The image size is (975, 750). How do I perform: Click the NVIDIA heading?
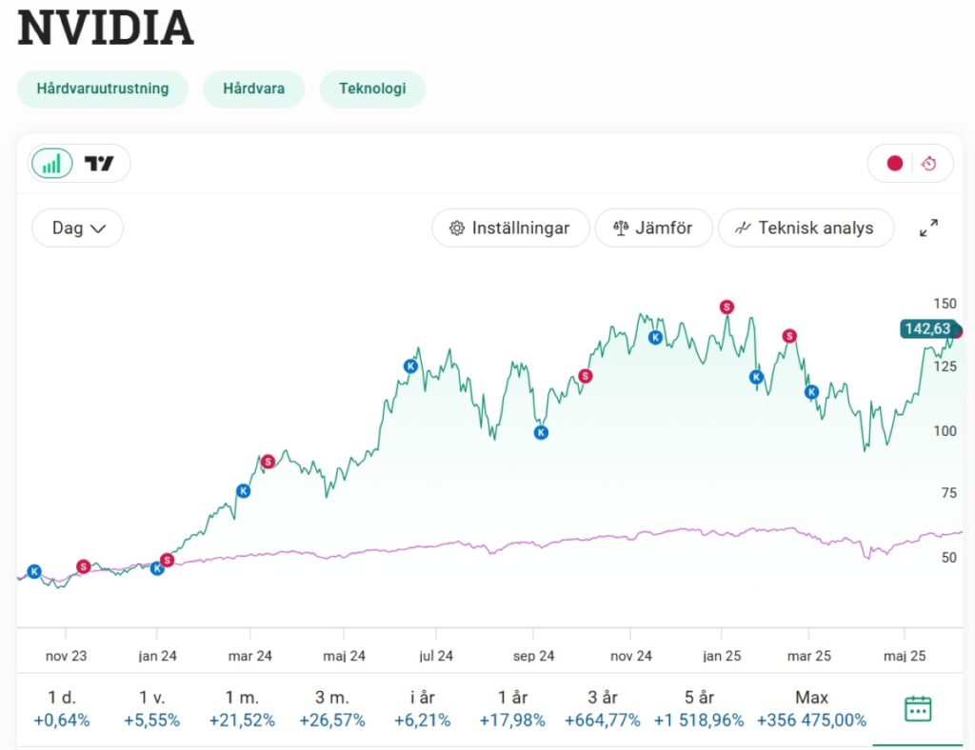(106, 28)
